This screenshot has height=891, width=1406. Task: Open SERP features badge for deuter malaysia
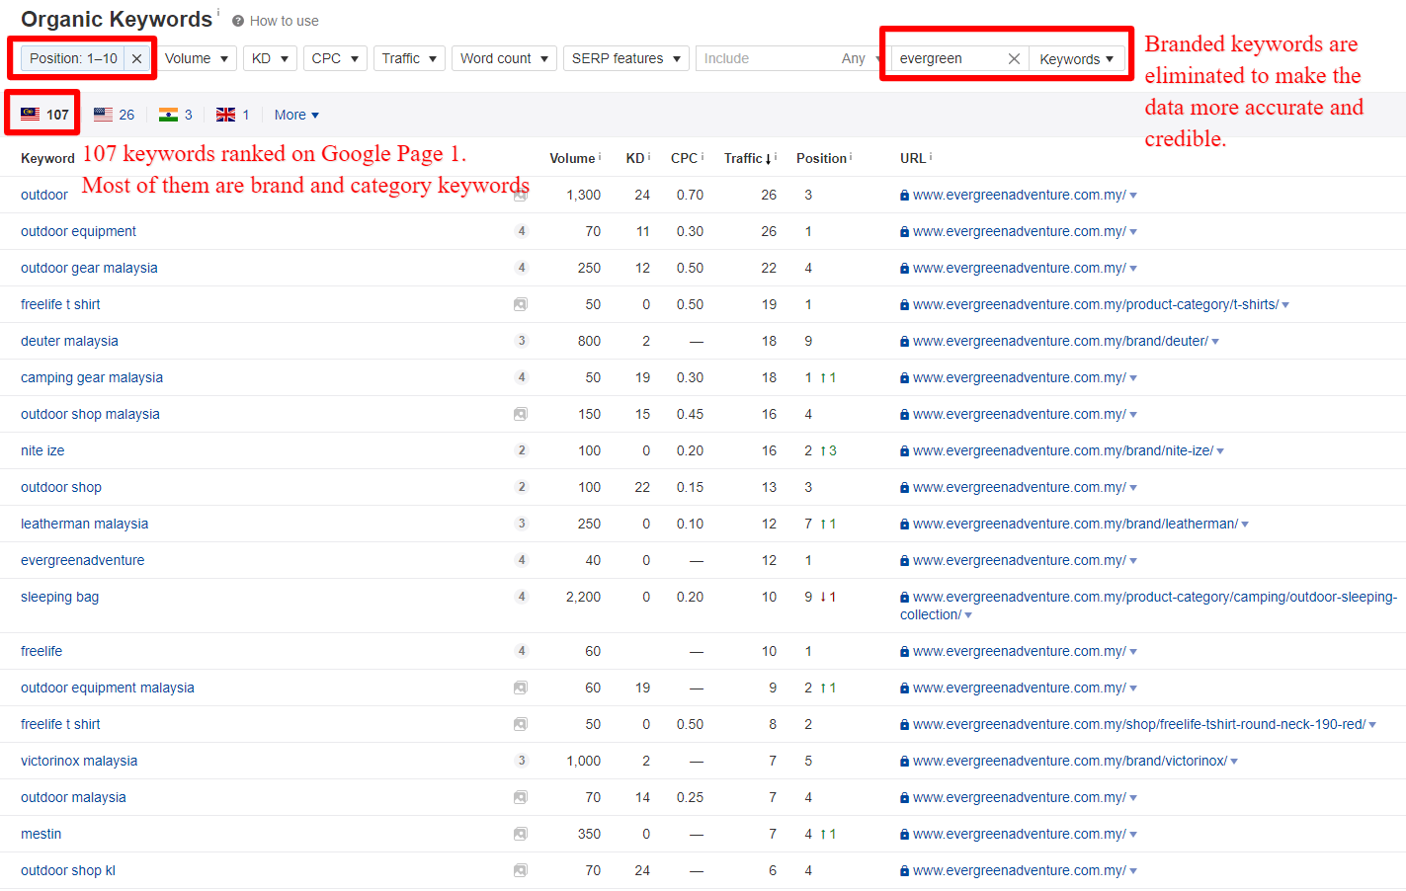point(522,341)
